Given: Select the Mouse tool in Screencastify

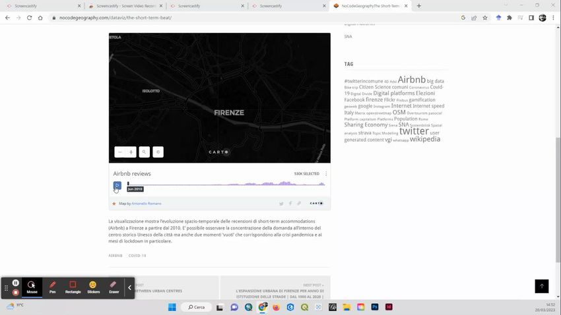Looking at the screenshot, I should (32, 287).
